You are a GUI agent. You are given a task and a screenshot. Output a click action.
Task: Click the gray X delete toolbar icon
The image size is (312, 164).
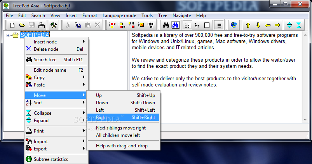tap(97, 25)
